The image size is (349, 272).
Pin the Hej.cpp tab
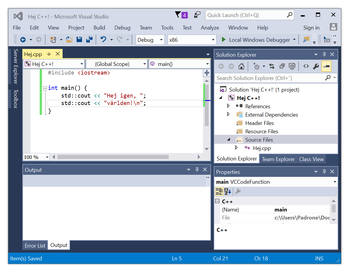[x=49, y=54]
